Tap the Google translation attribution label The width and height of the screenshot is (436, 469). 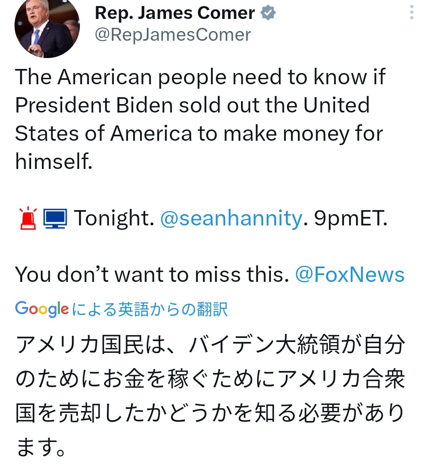[x=121, y=309]
